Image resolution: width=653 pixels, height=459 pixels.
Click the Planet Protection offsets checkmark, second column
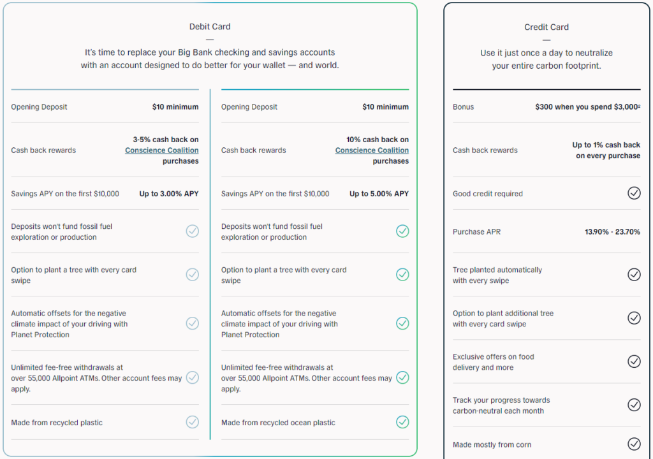tap(402, 323)
